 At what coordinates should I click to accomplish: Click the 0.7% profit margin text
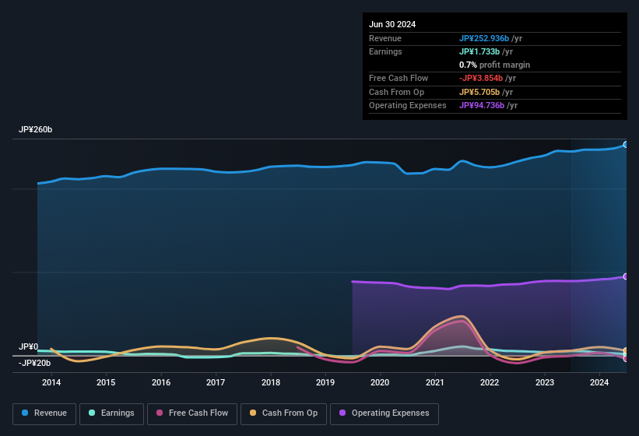[494, 65]
